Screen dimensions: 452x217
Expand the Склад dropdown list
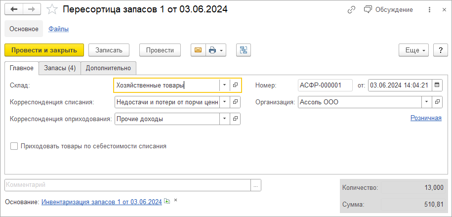coord(224,85)
